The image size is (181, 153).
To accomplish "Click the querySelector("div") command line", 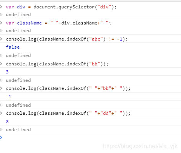I will click(x=61, y=7).
